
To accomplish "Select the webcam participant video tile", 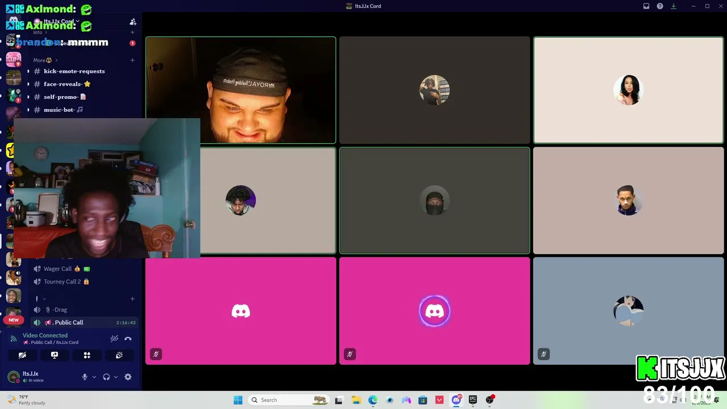I will point(241,90).
